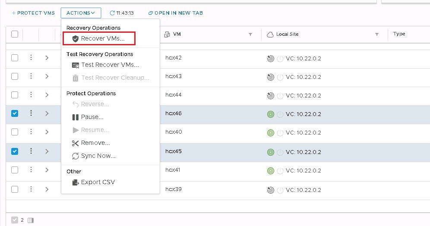Viewport: 430px width, 226px height.
Task: Click the green status icon for hcx41
Action: point(270,171)
